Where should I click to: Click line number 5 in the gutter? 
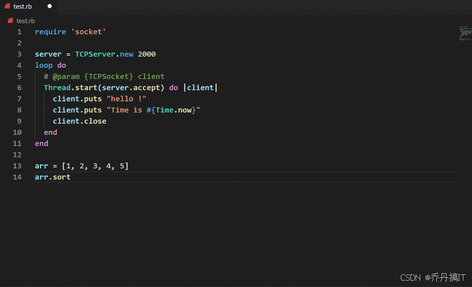(x=20, y=76)
